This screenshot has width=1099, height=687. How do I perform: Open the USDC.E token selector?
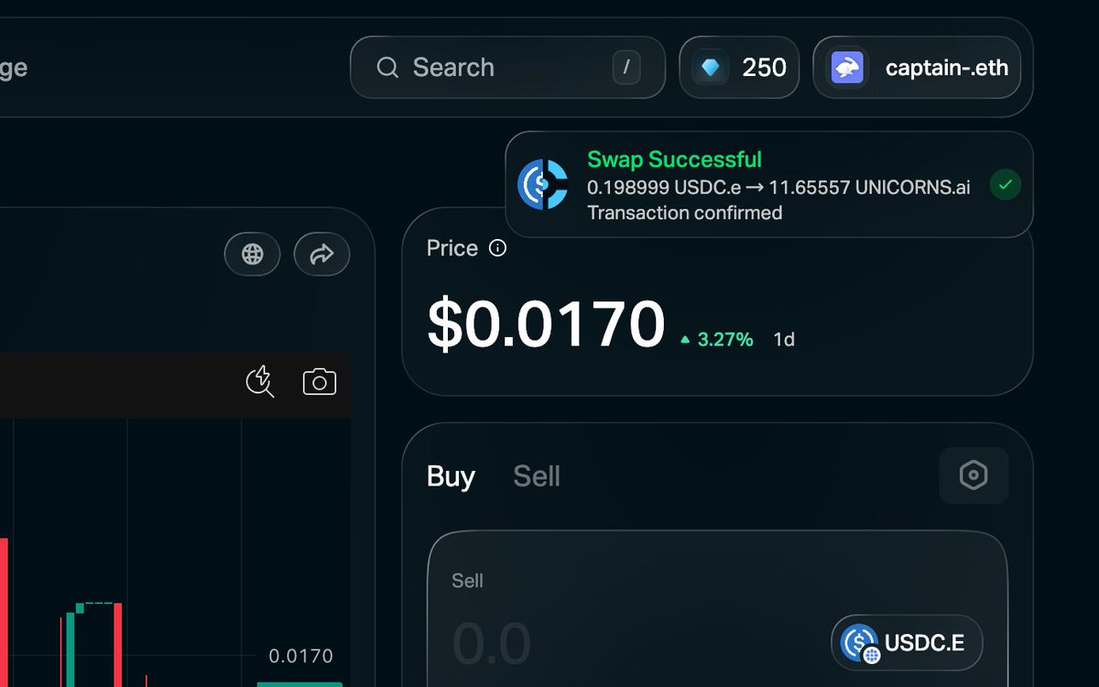point(907,643)
